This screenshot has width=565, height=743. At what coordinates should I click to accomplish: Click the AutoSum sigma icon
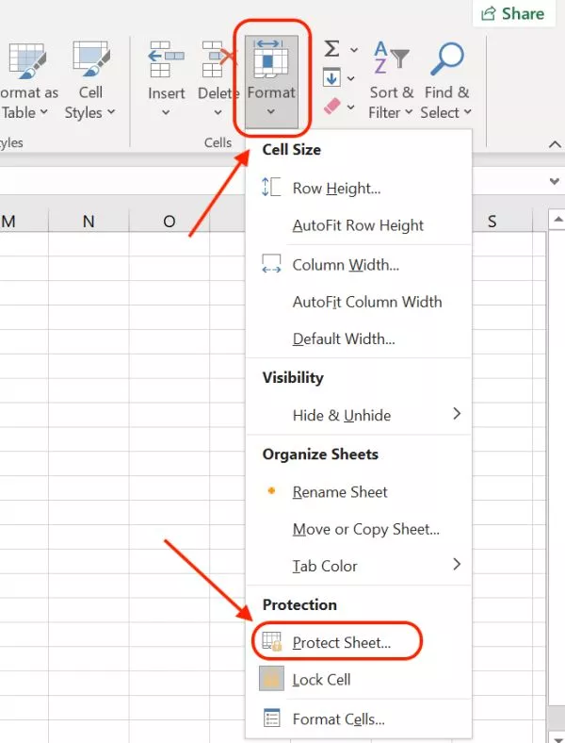point(332,48)
